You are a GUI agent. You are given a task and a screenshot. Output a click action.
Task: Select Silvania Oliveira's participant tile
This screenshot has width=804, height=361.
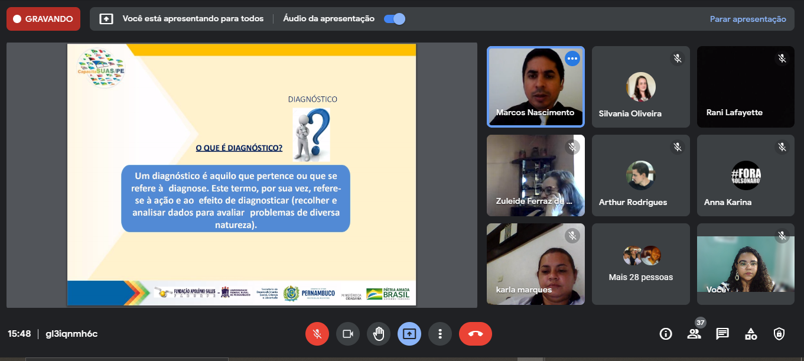640,87
